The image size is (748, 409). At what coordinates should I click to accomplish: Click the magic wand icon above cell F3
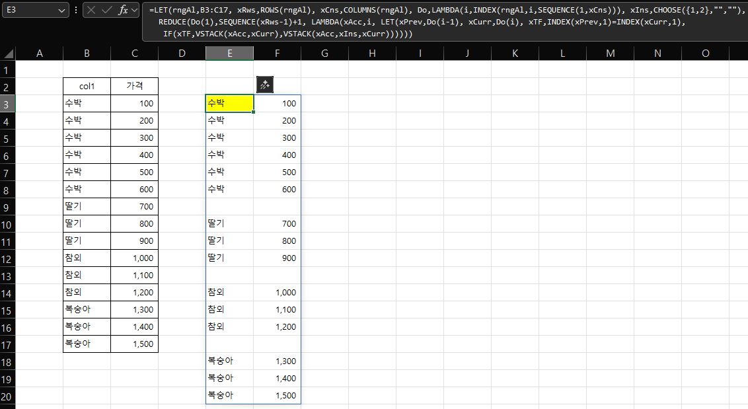(x=264, y=85)
